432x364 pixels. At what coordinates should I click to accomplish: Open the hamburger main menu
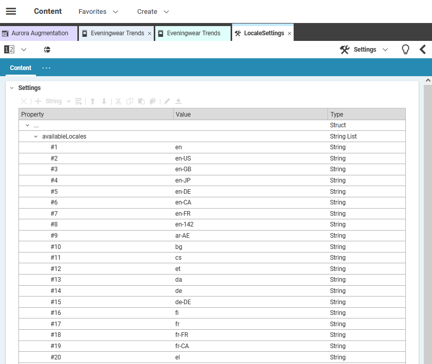pyautogui.click(x=11, y=11)
